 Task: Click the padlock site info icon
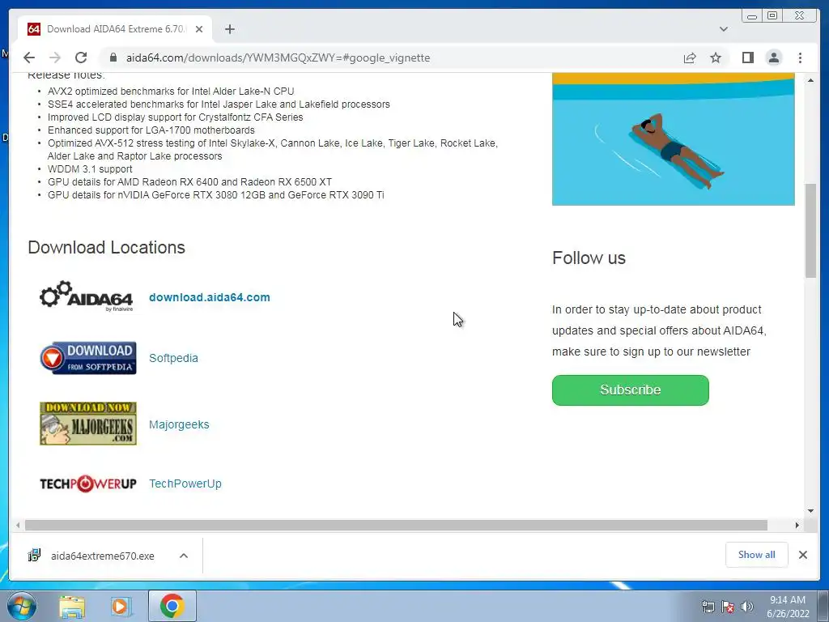click(113, 58)
